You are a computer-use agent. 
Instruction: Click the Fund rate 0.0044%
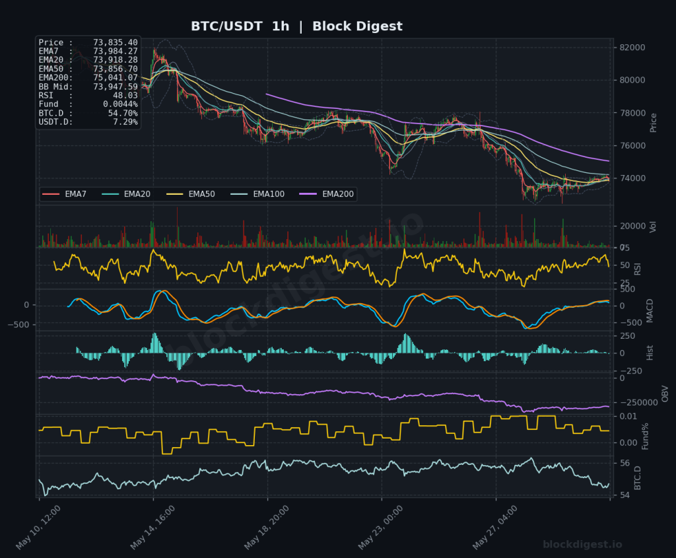tap(120, 104)
